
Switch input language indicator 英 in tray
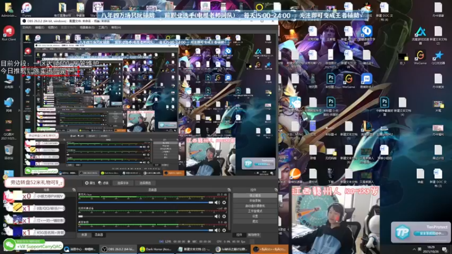tap(420, 249)
